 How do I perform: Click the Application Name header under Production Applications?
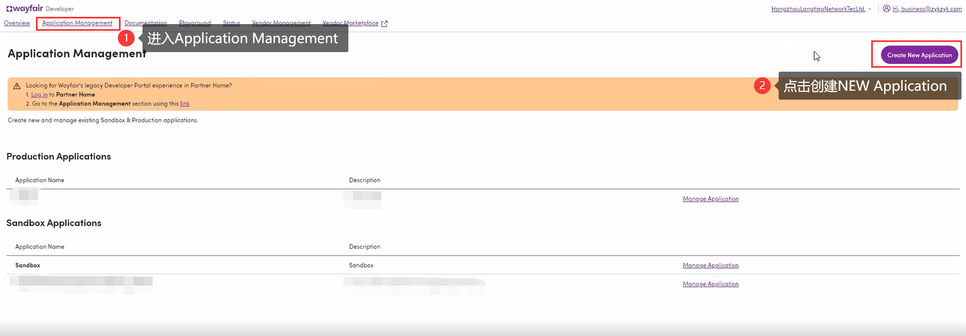[x=40, y=180]
